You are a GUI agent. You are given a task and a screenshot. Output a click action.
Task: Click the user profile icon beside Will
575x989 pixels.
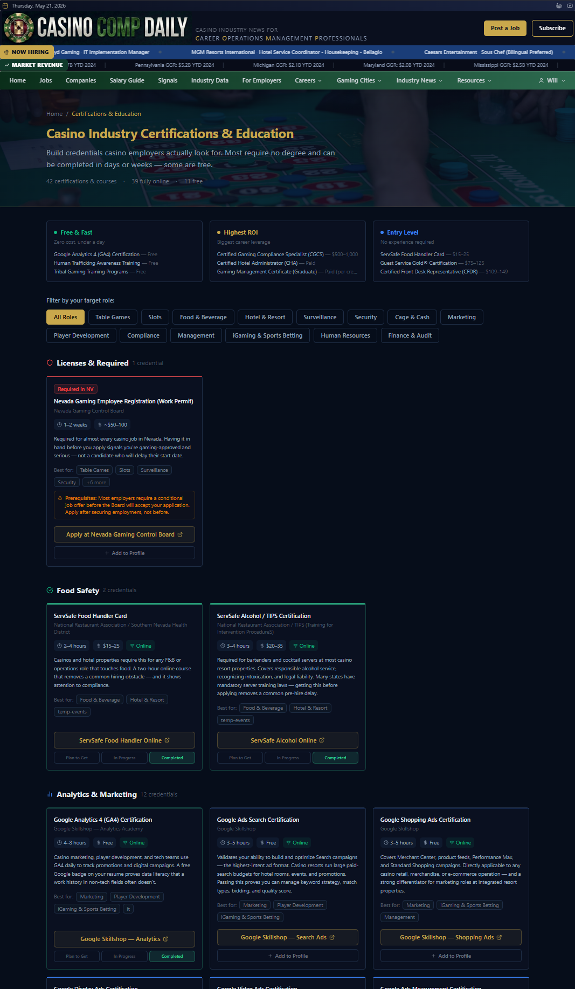(x=541, y=80)
